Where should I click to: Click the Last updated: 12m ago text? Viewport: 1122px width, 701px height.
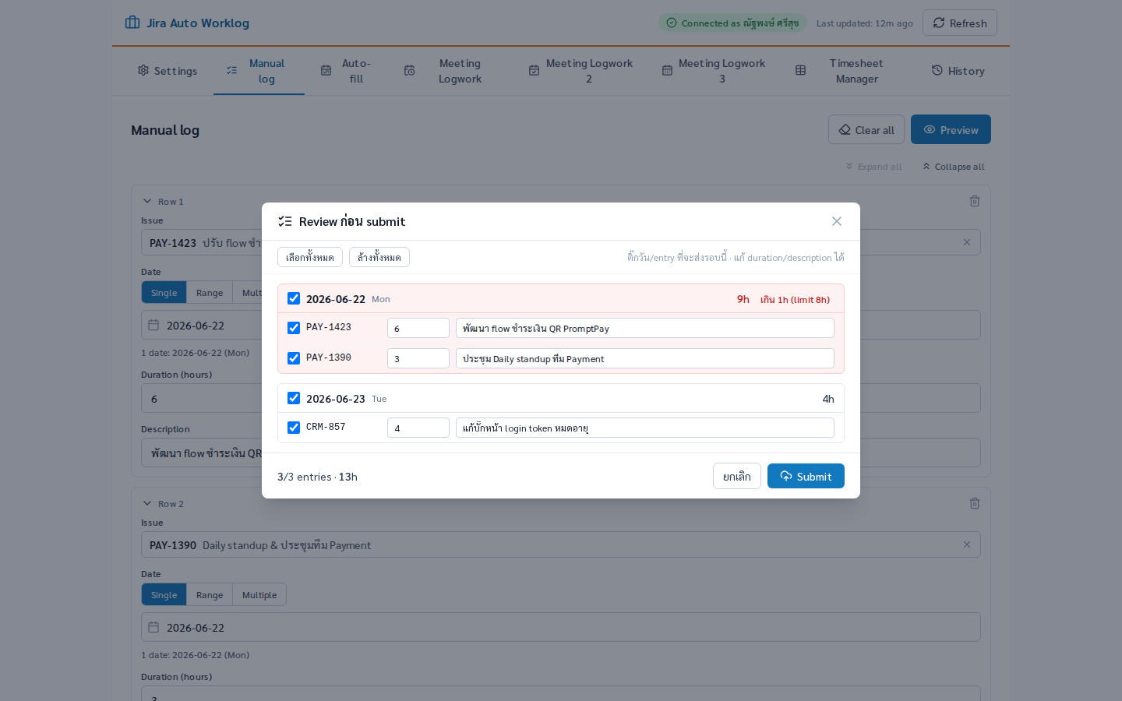[x=865, y=23]
